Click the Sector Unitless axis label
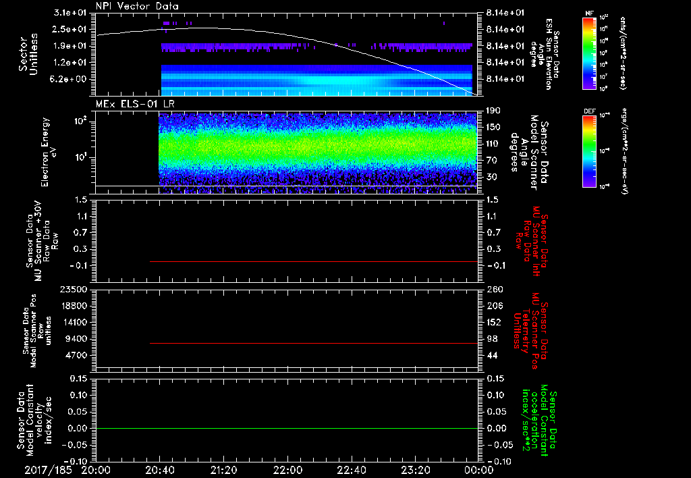Viewport: 691px width, 478px height. tap(27, 55)
